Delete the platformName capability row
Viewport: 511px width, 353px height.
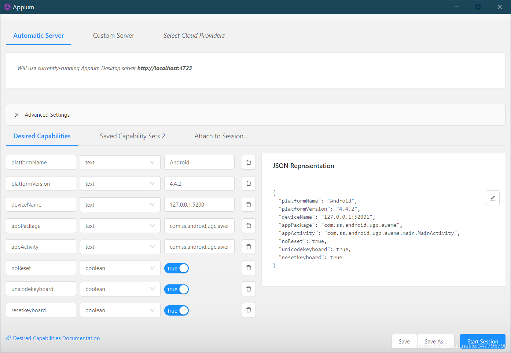[x=249, y=162]
